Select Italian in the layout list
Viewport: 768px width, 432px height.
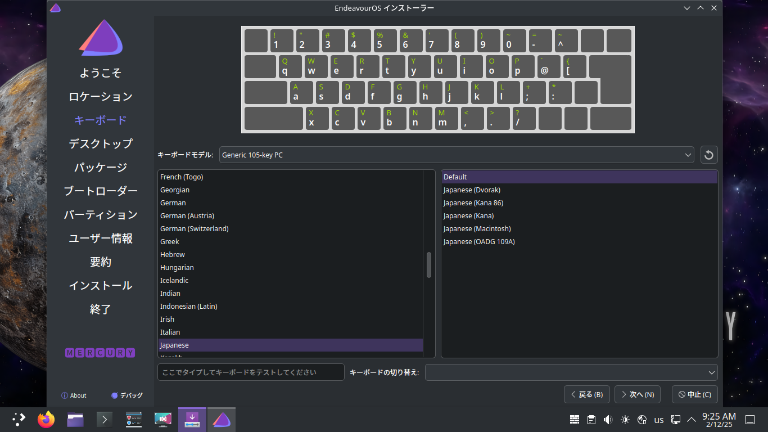(290, 332)
